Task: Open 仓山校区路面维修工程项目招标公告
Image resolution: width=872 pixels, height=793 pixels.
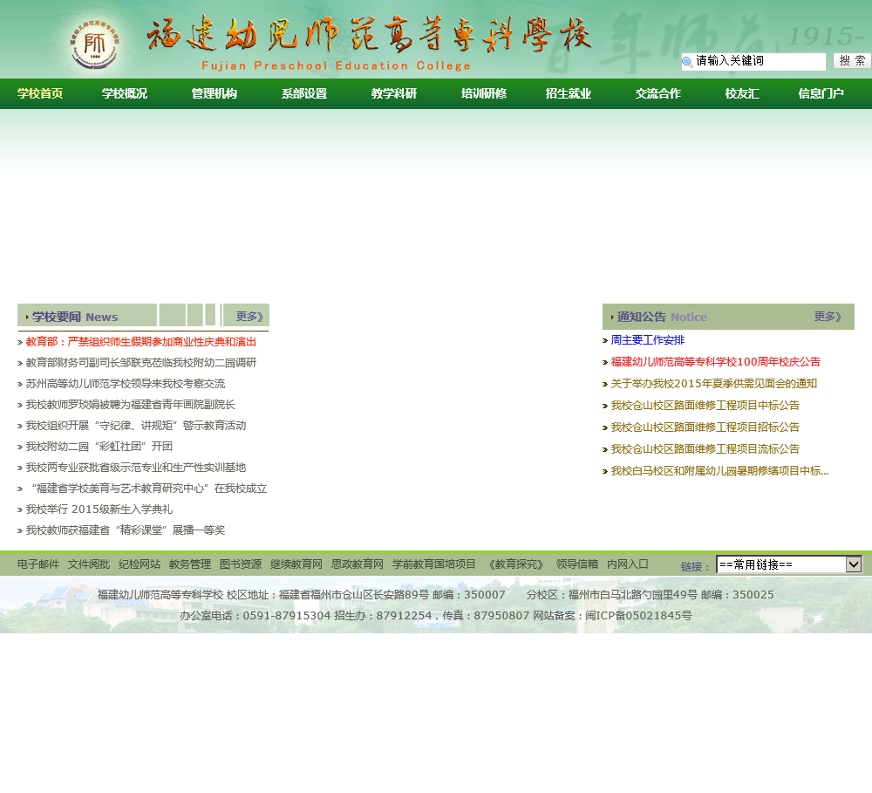Action: coord(705,427)
